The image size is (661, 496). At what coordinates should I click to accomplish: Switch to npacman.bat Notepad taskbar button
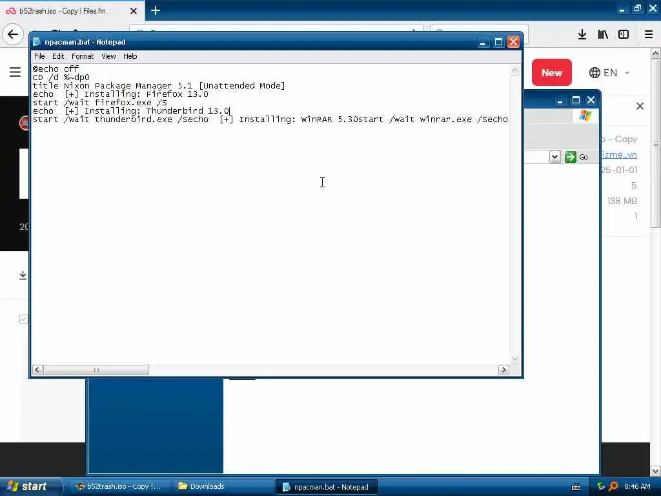coord(325,487)
